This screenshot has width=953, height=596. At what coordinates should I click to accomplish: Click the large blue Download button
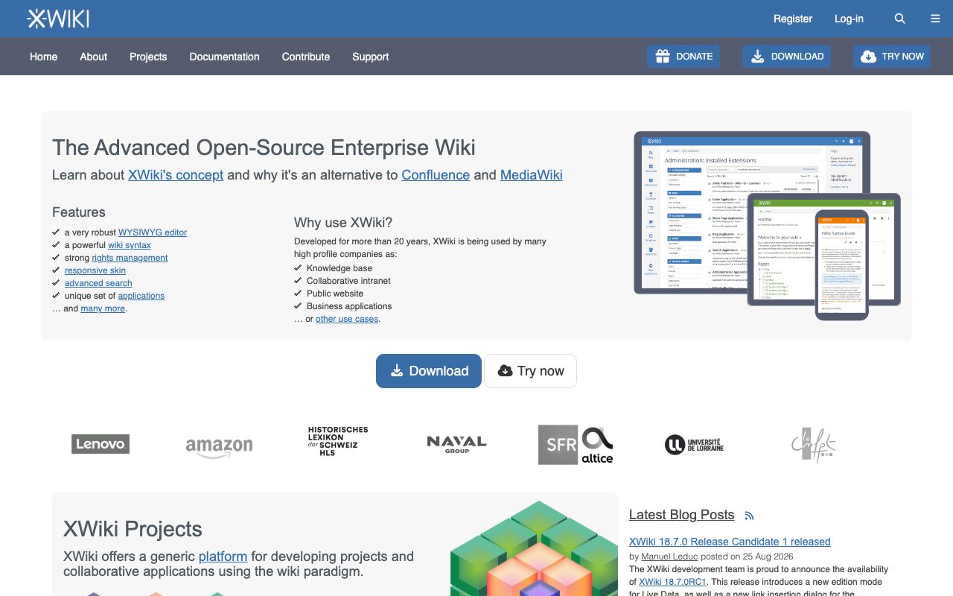pos(429,371)
